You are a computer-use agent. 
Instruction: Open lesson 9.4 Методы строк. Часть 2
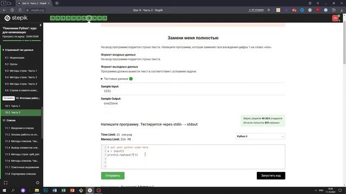pos(22,78)
